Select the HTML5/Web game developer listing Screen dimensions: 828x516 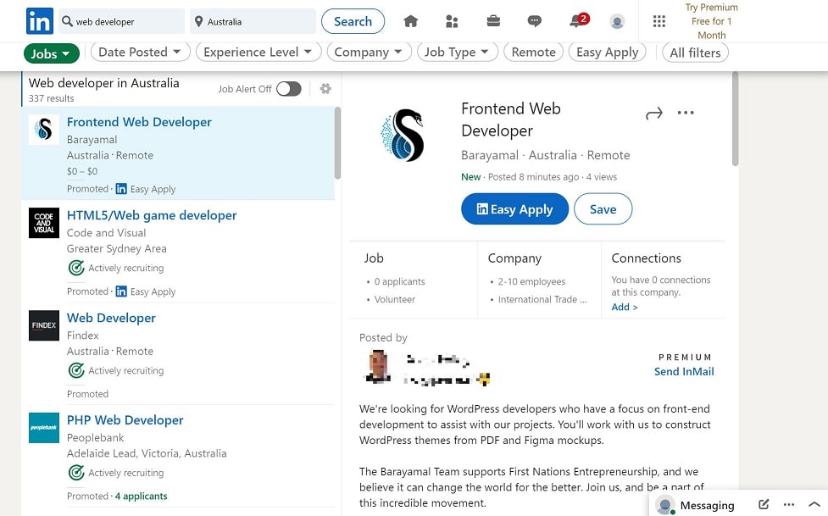coord(152,215)
